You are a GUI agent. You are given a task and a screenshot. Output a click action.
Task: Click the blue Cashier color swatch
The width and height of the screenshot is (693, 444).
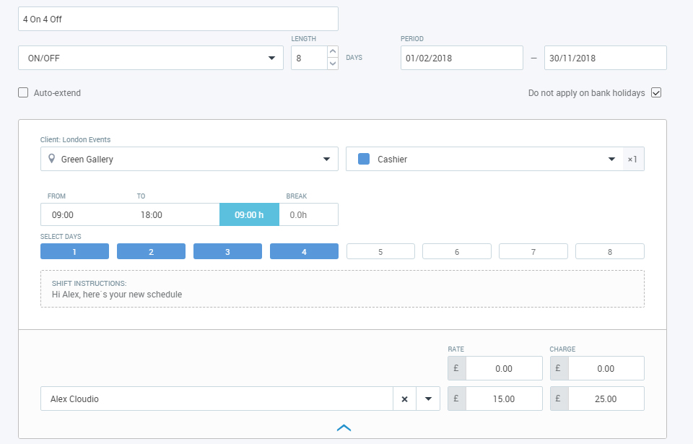(364, 159)
